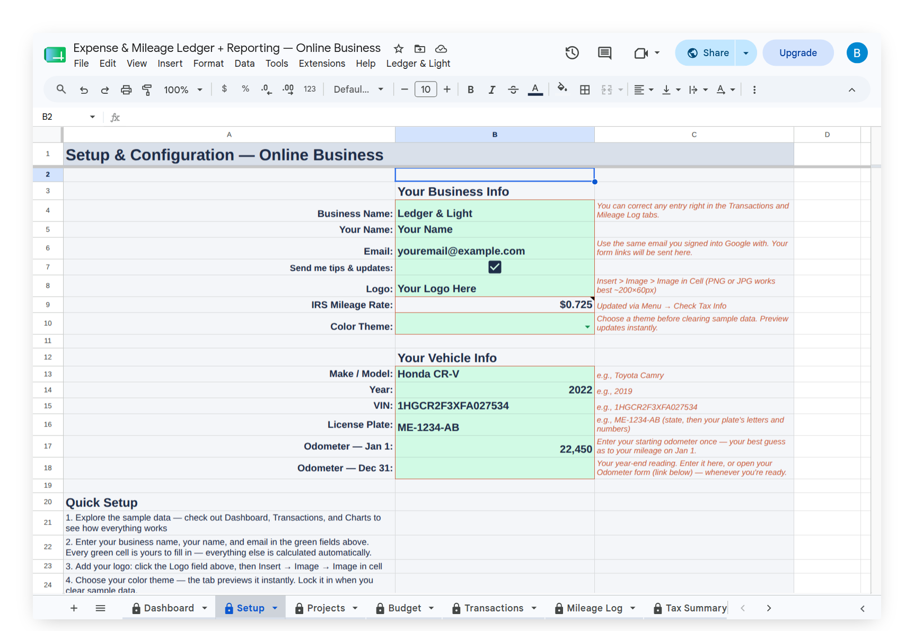Open the Borders icon
The width and height of the screenshot is (914, 631).
coord(585,90)
